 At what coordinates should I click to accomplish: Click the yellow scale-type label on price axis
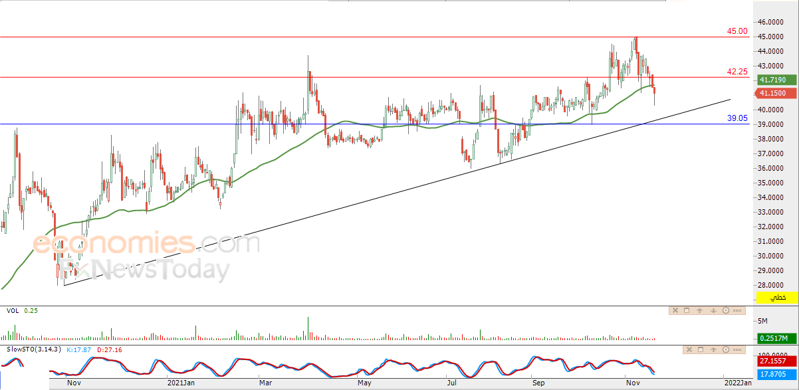click(x=778, y=298)
